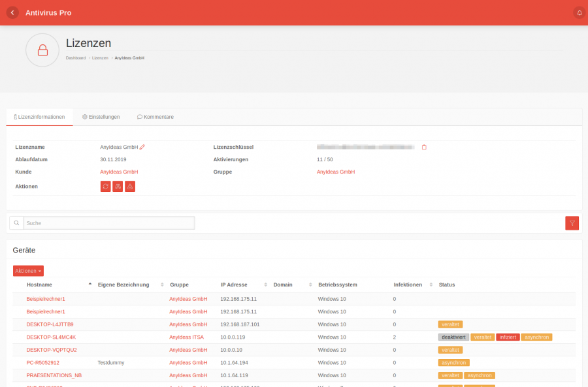Image resolution: width=588 pixels, height=387 pixels.
Task: Click the sync license action icon
Action: tap(105, 186)
